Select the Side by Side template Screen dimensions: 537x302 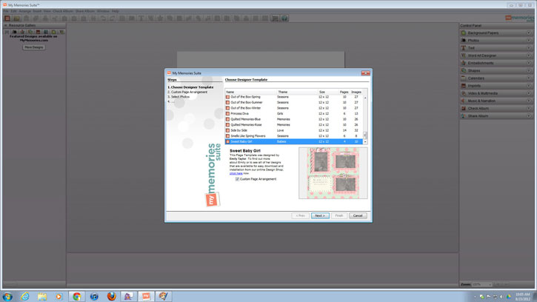[294, 130]
